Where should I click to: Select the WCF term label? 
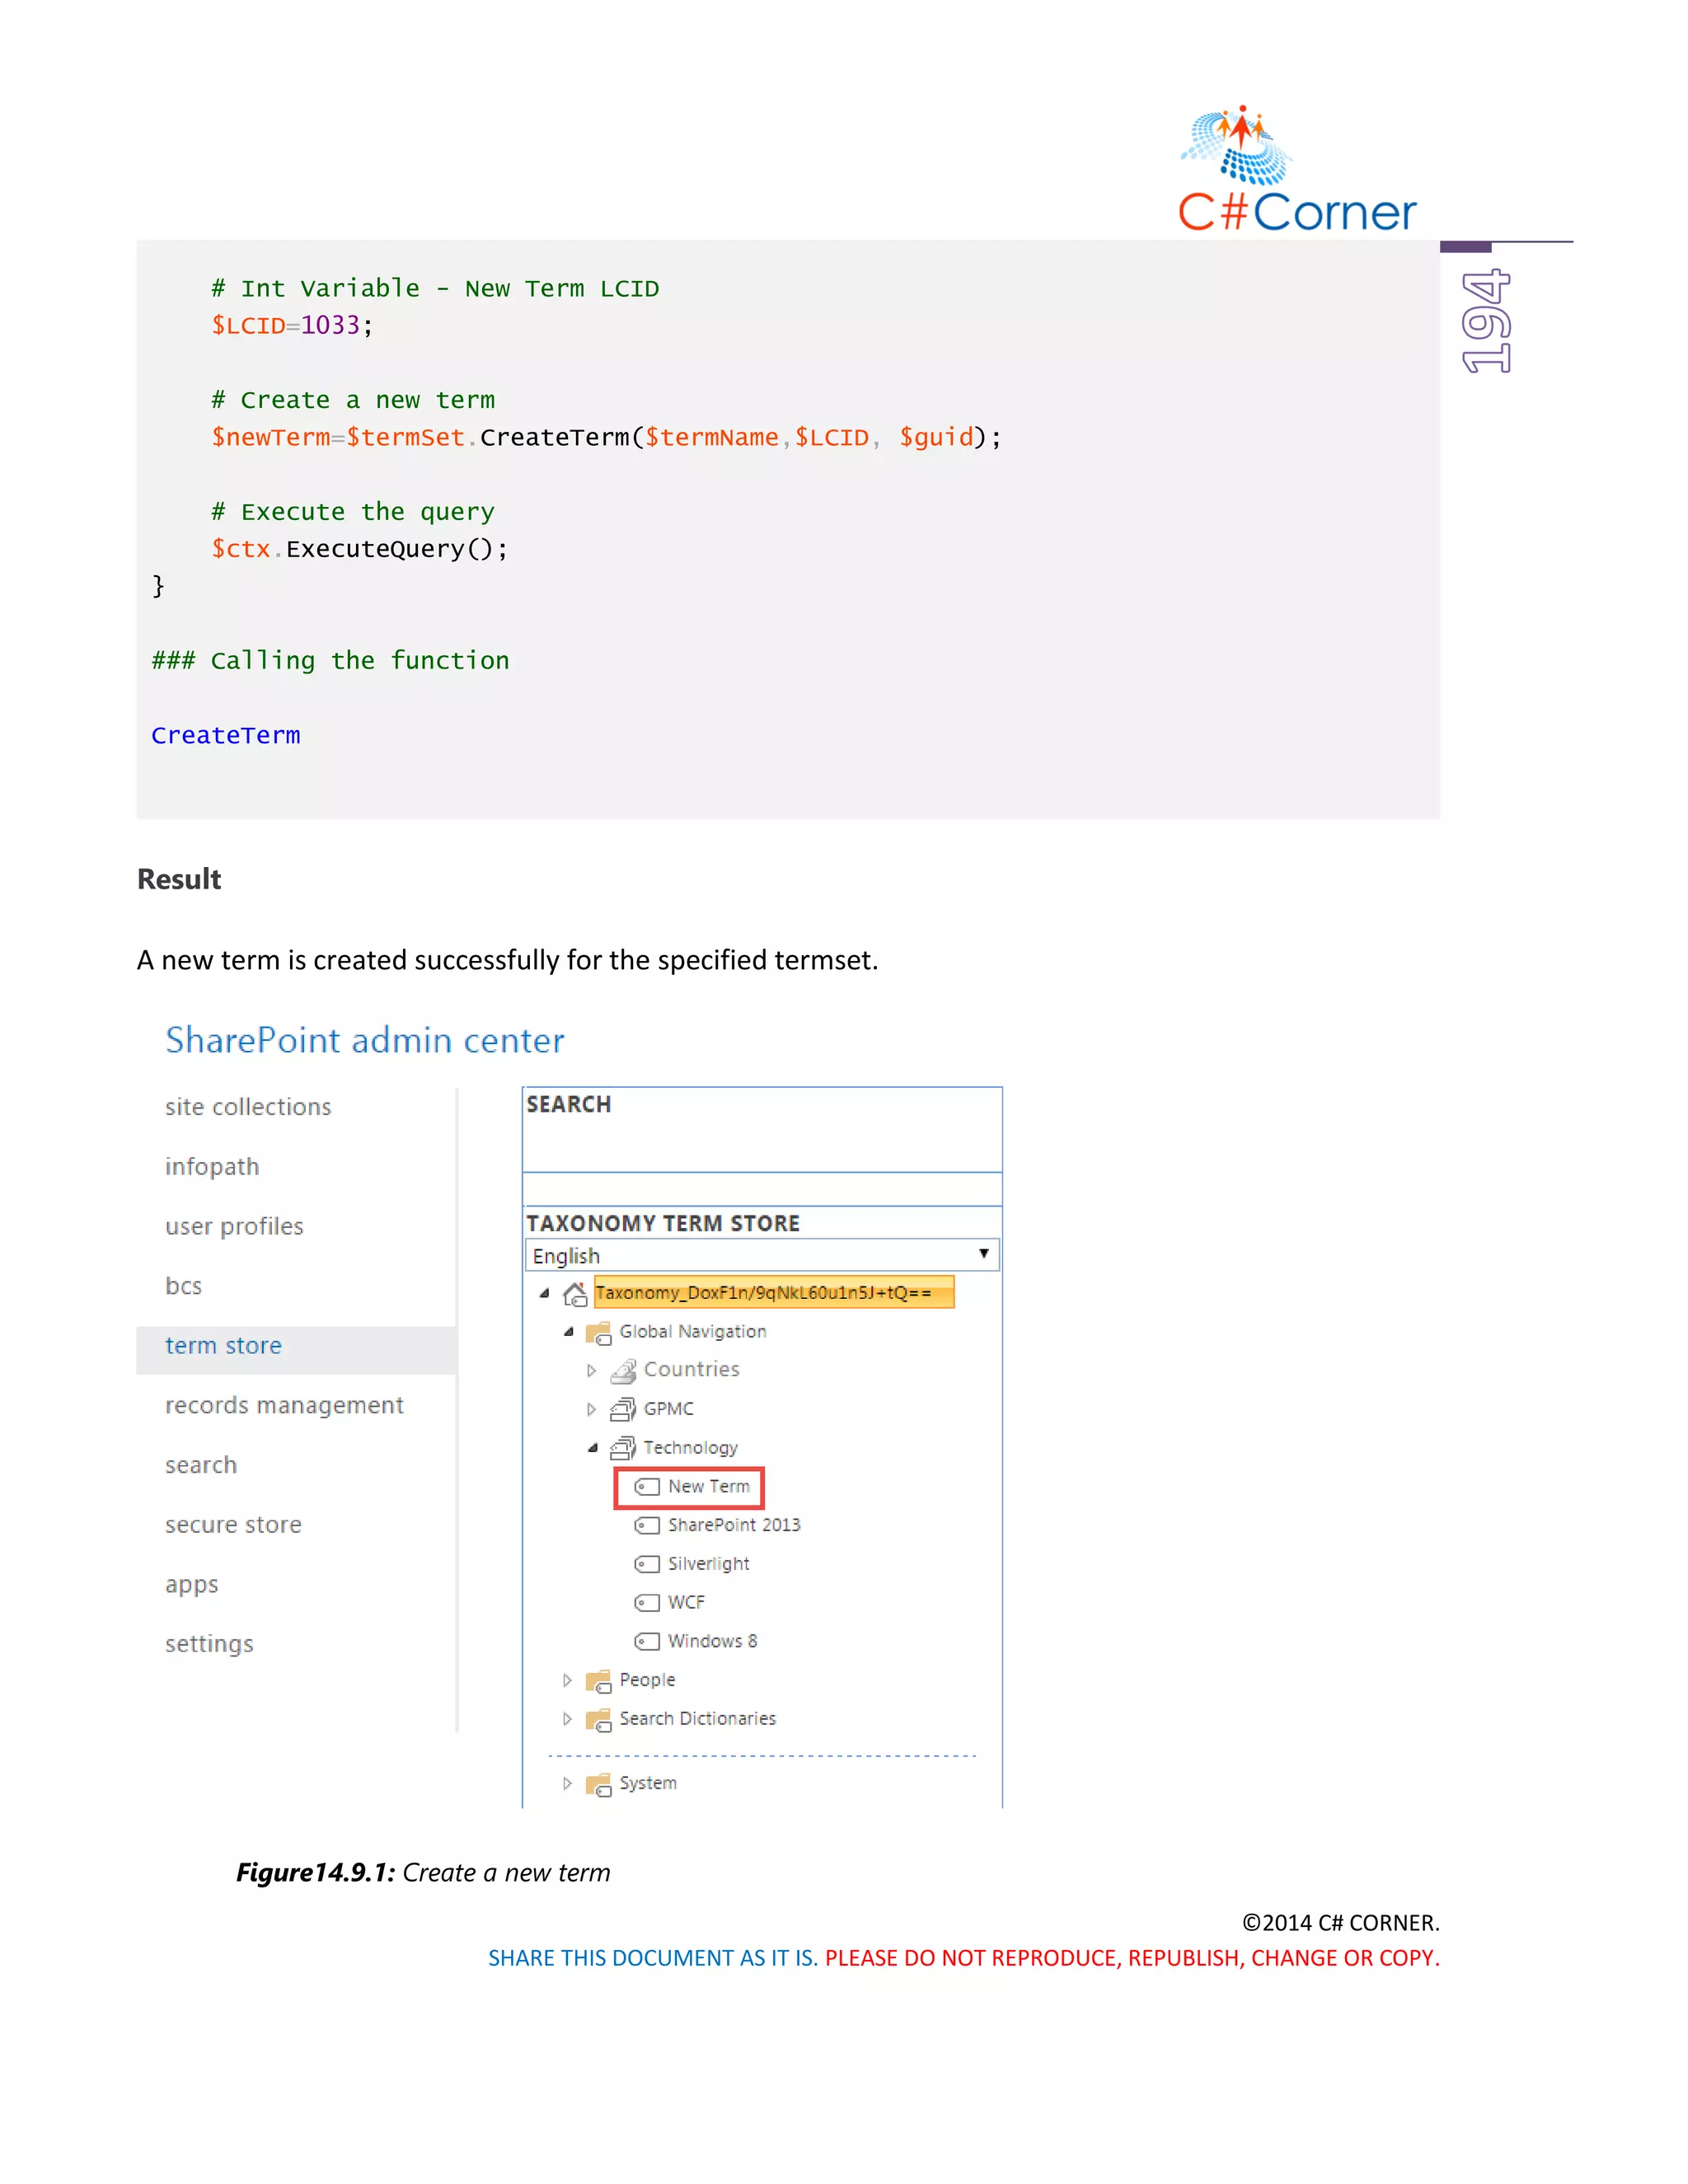686,1603
